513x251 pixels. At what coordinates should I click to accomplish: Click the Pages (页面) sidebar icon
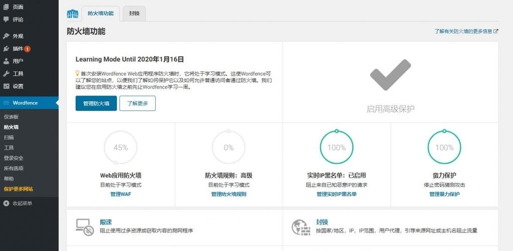point(6,7)
